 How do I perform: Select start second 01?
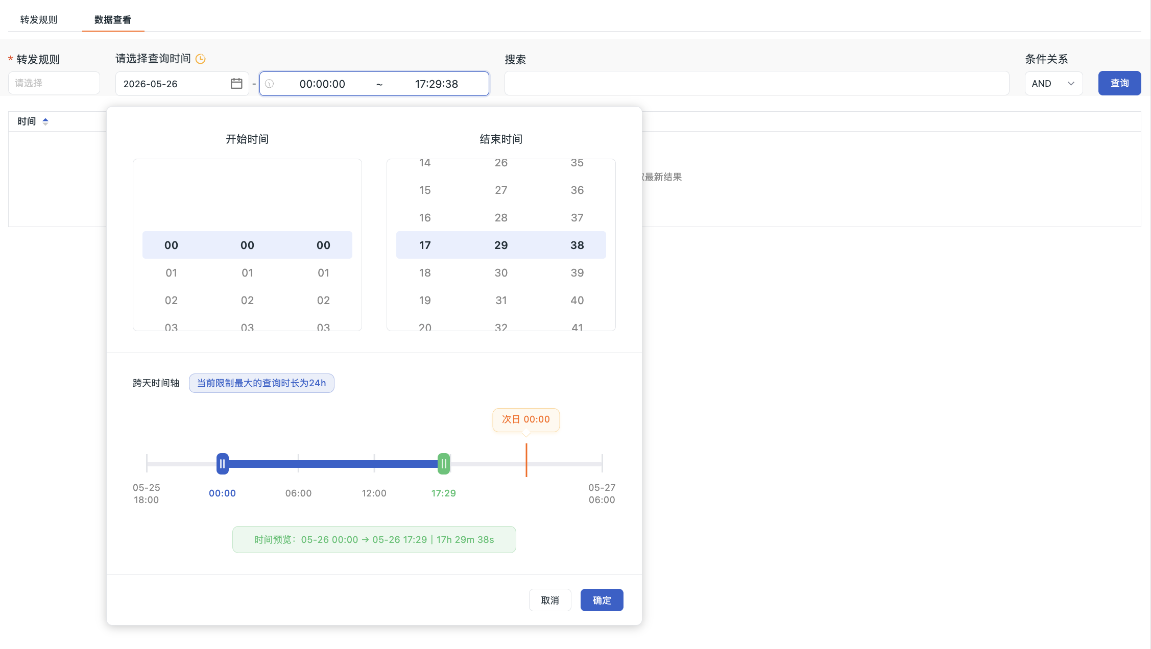(x=323, y=273)
